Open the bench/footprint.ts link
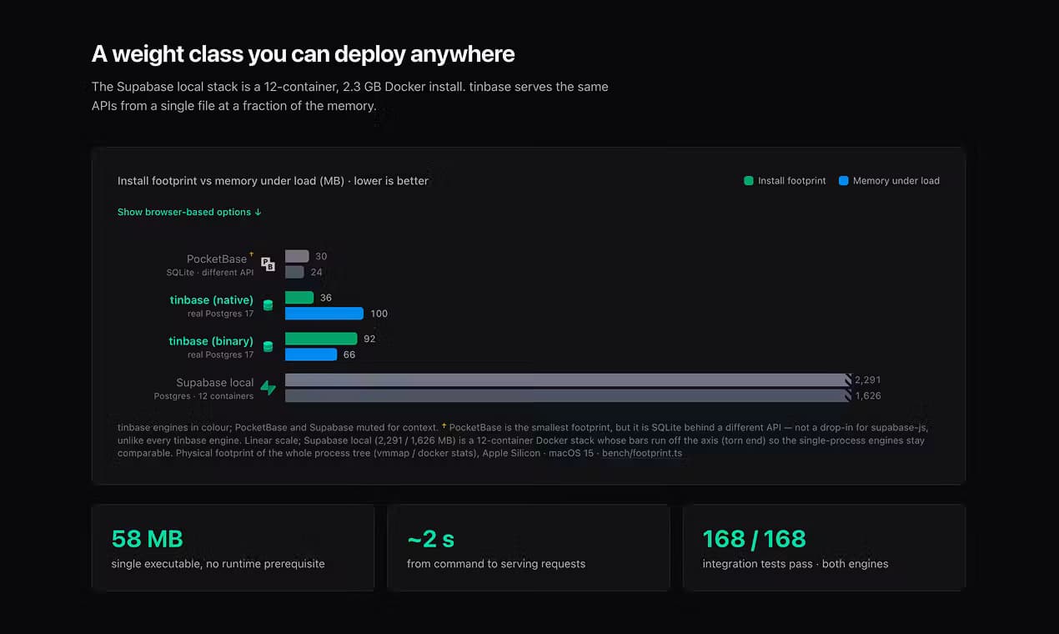Viewport: 1059px width, 634px height. (642, 453)
